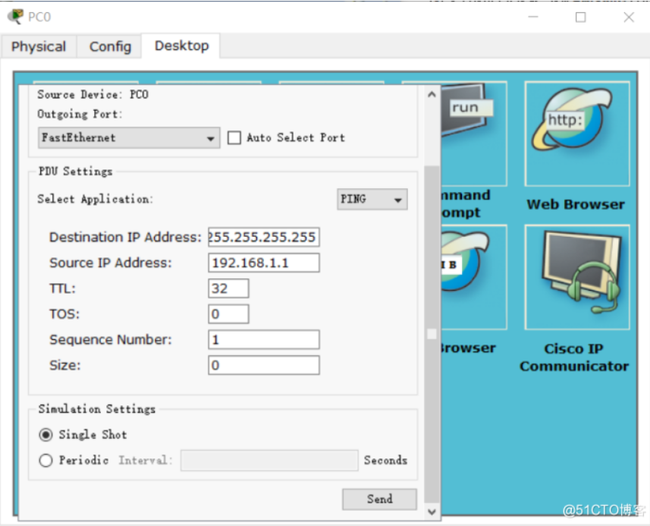
Task: Click the Simulation Settings group label
Action: coord(97,409)
